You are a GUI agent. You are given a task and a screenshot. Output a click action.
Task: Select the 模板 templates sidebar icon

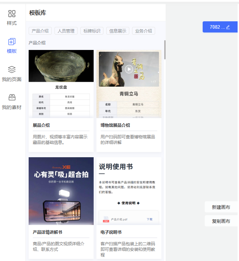tap(12, 42)
